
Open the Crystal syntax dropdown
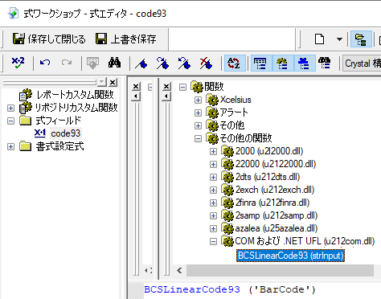tap(363, 63)
